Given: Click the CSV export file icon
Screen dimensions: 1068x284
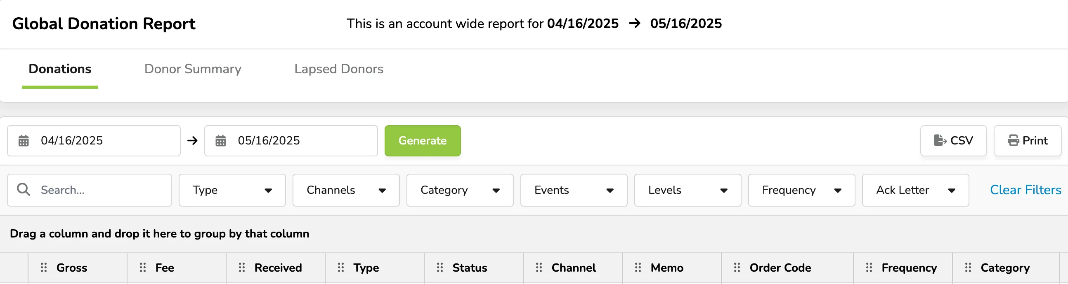Looking at the screenshot, I should [x=940, y=140].
